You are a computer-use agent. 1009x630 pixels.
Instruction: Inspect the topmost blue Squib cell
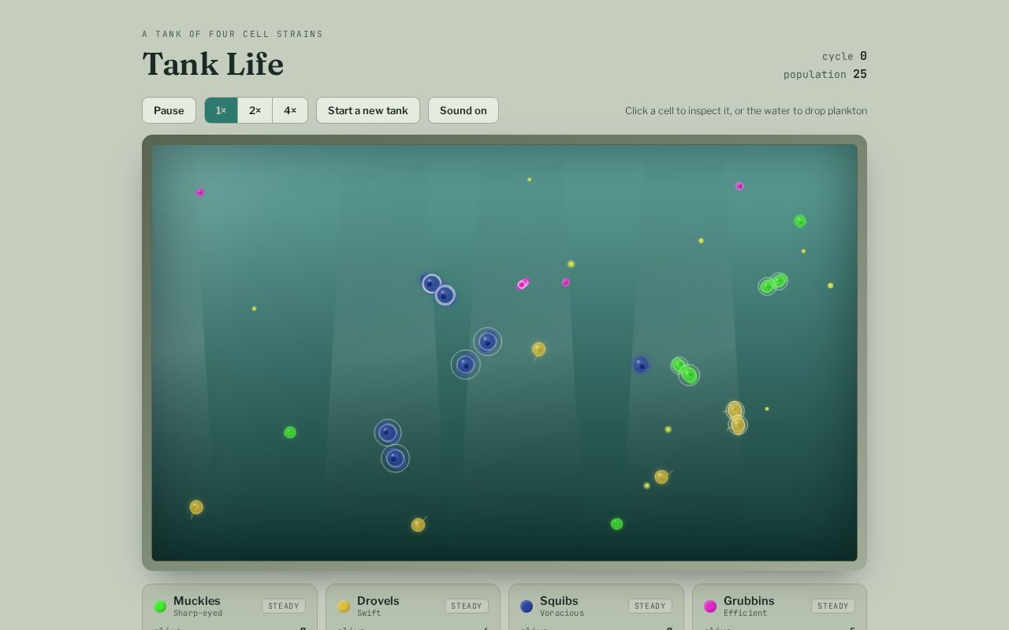pos(431,283)
